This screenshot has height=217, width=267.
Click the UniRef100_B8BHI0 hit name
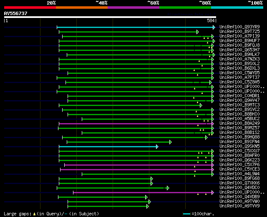pos(239,114)
